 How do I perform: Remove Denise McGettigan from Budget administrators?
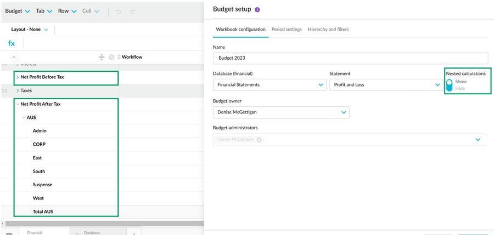tap(259, 140)
